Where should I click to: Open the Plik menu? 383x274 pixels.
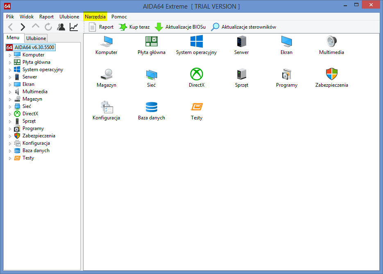tap(10, 17)
